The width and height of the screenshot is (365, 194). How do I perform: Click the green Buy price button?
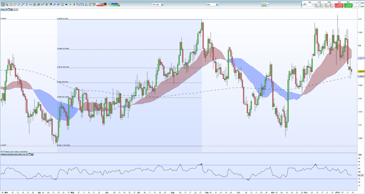[x=348, y=5]
